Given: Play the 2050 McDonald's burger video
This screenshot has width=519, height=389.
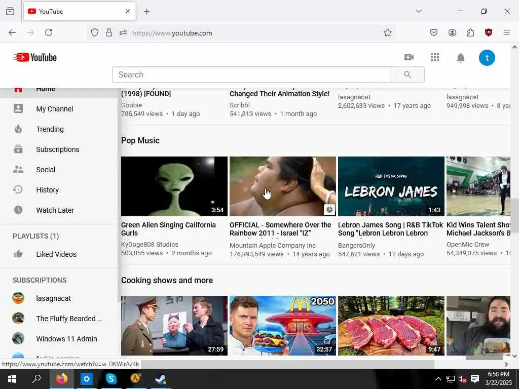Looking at the screenshot, I should pos(283,326).
